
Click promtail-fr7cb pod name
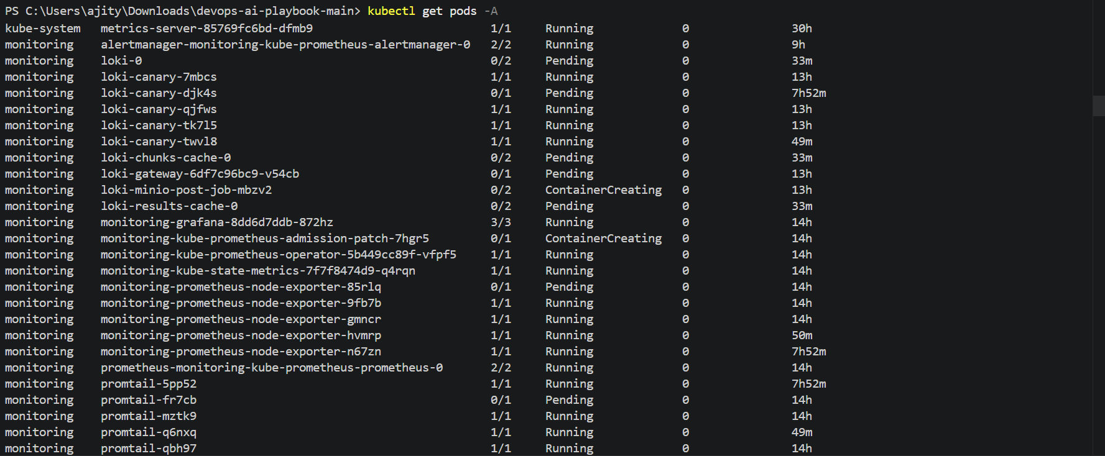pos(149,400)
